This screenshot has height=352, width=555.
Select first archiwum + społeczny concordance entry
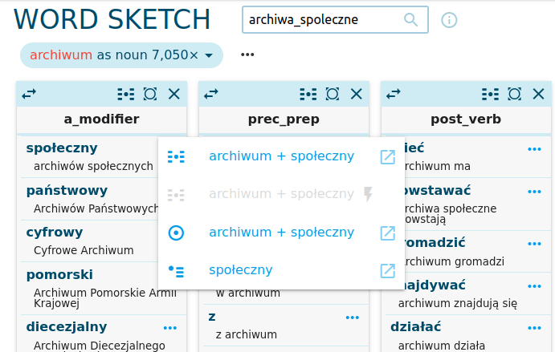281,156
